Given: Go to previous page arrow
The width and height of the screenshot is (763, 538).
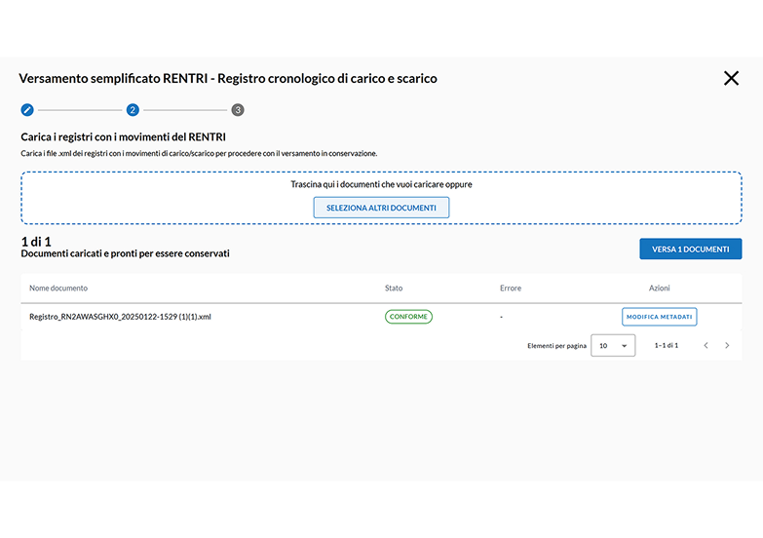Looking at the screenshot, I should tap(706, 345).
